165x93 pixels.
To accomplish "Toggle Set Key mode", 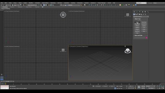I will 143,88.
